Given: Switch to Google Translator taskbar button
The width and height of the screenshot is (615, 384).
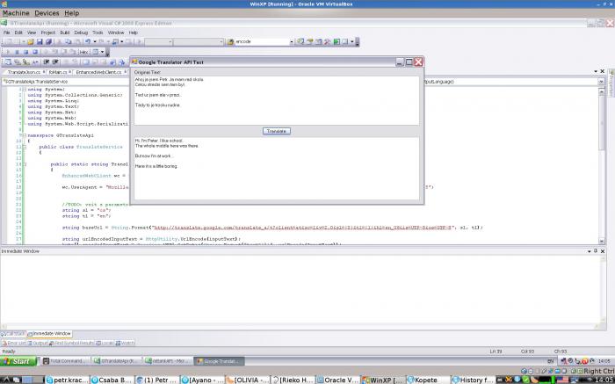Looking at the screenshot, I should 220,361.
